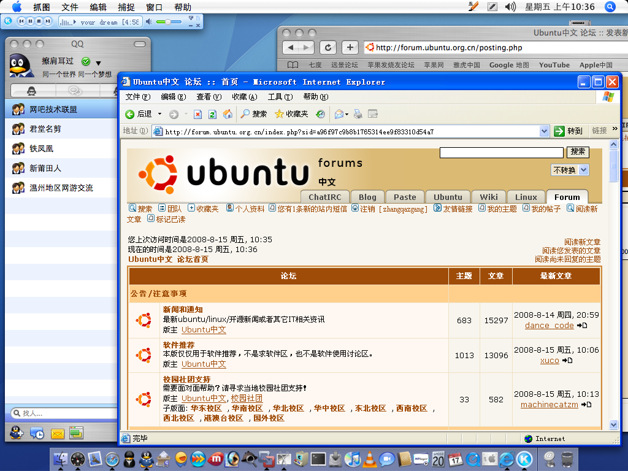
Task: Open the IE 查看(V) menu
Action: point(209,97)
